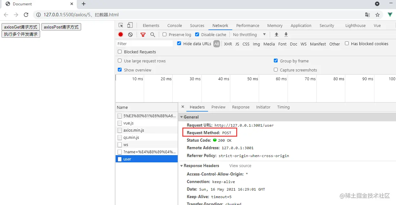
Task: Click View source link
Action: [x=240, y=166]
